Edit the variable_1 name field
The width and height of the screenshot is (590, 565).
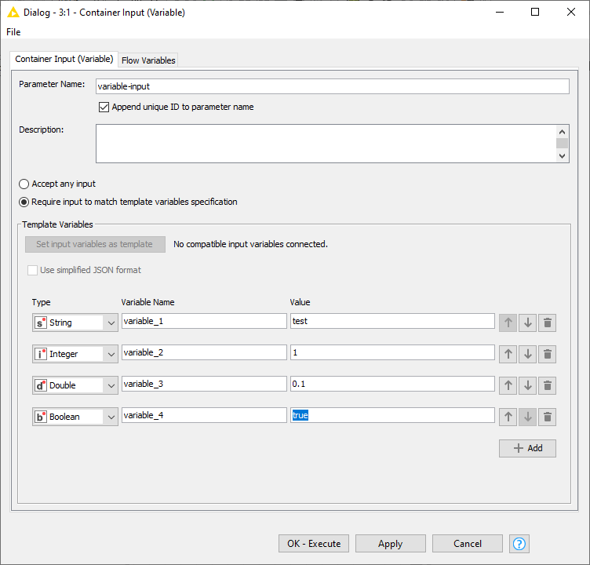(204, 321)
